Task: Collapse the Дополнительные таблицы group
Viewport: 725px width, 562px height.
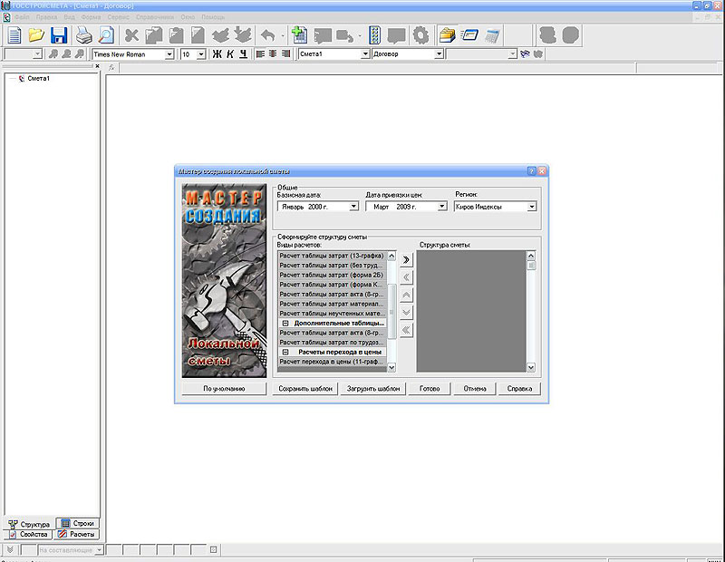Action: [x=285, y=323]
